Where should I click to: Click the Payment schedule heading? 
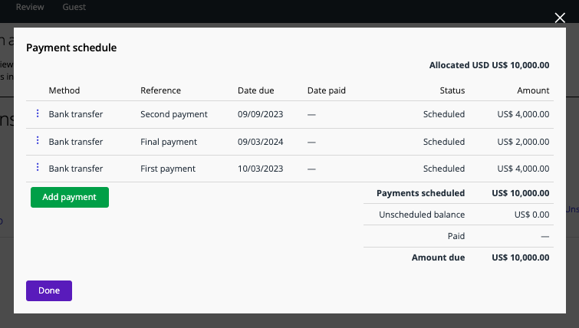coord(71,48)
